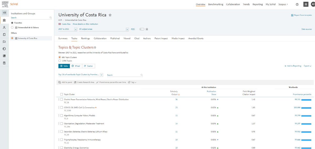Open the Authors tab

click(147, 38)
